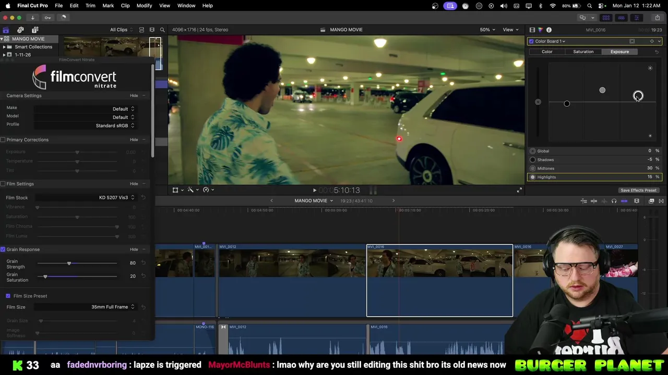The width and height of the screenshot is (668, 375).
Task: Open the Titles and Generators sidebar
Action: [x=35, y=30]
